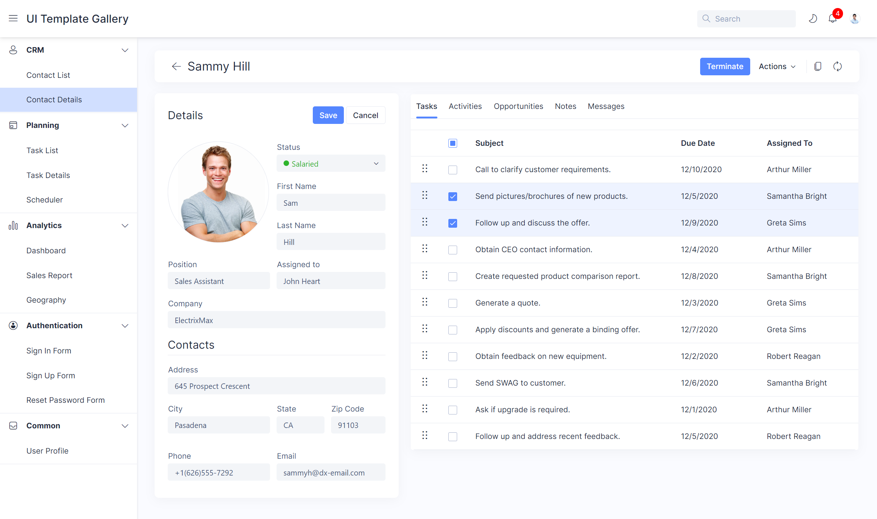Enable checkbox for Call to clarify requirements

[452, 169]
